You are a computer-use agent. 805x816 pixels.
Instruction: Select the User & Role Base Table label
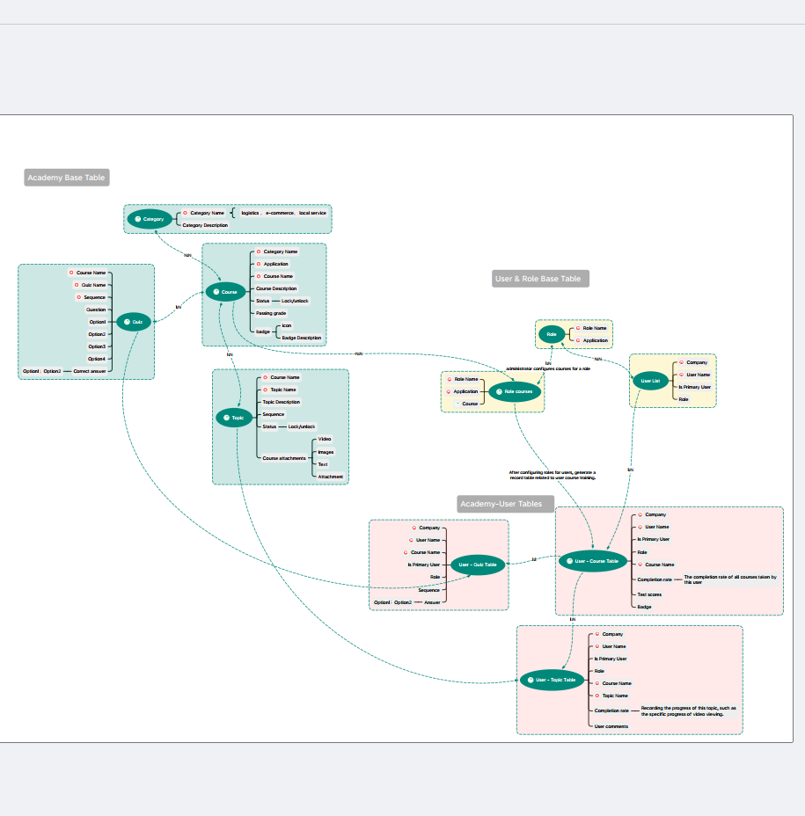click(538, 279)
